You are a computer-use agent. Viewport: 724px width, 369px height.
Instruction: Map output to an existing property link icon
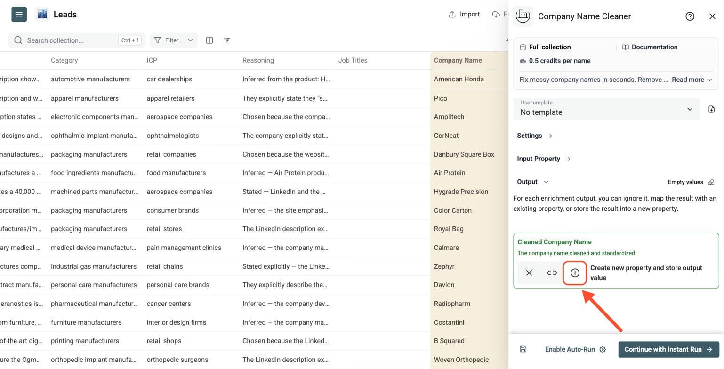(x=552, y=273)
